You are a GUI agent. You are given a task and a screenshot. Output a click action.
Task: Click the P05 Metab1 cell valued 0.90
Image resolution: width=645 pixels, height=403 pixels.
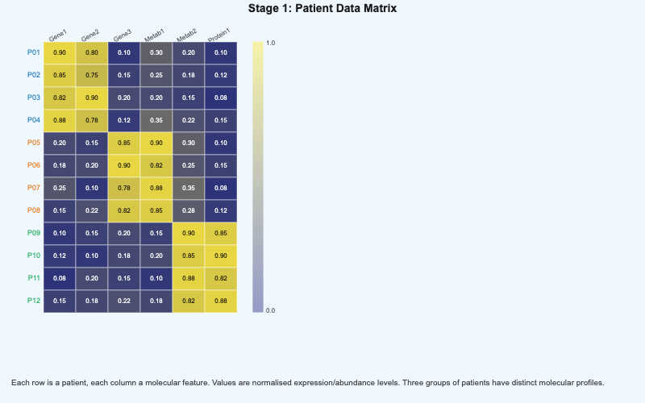(x=156, y=143)
